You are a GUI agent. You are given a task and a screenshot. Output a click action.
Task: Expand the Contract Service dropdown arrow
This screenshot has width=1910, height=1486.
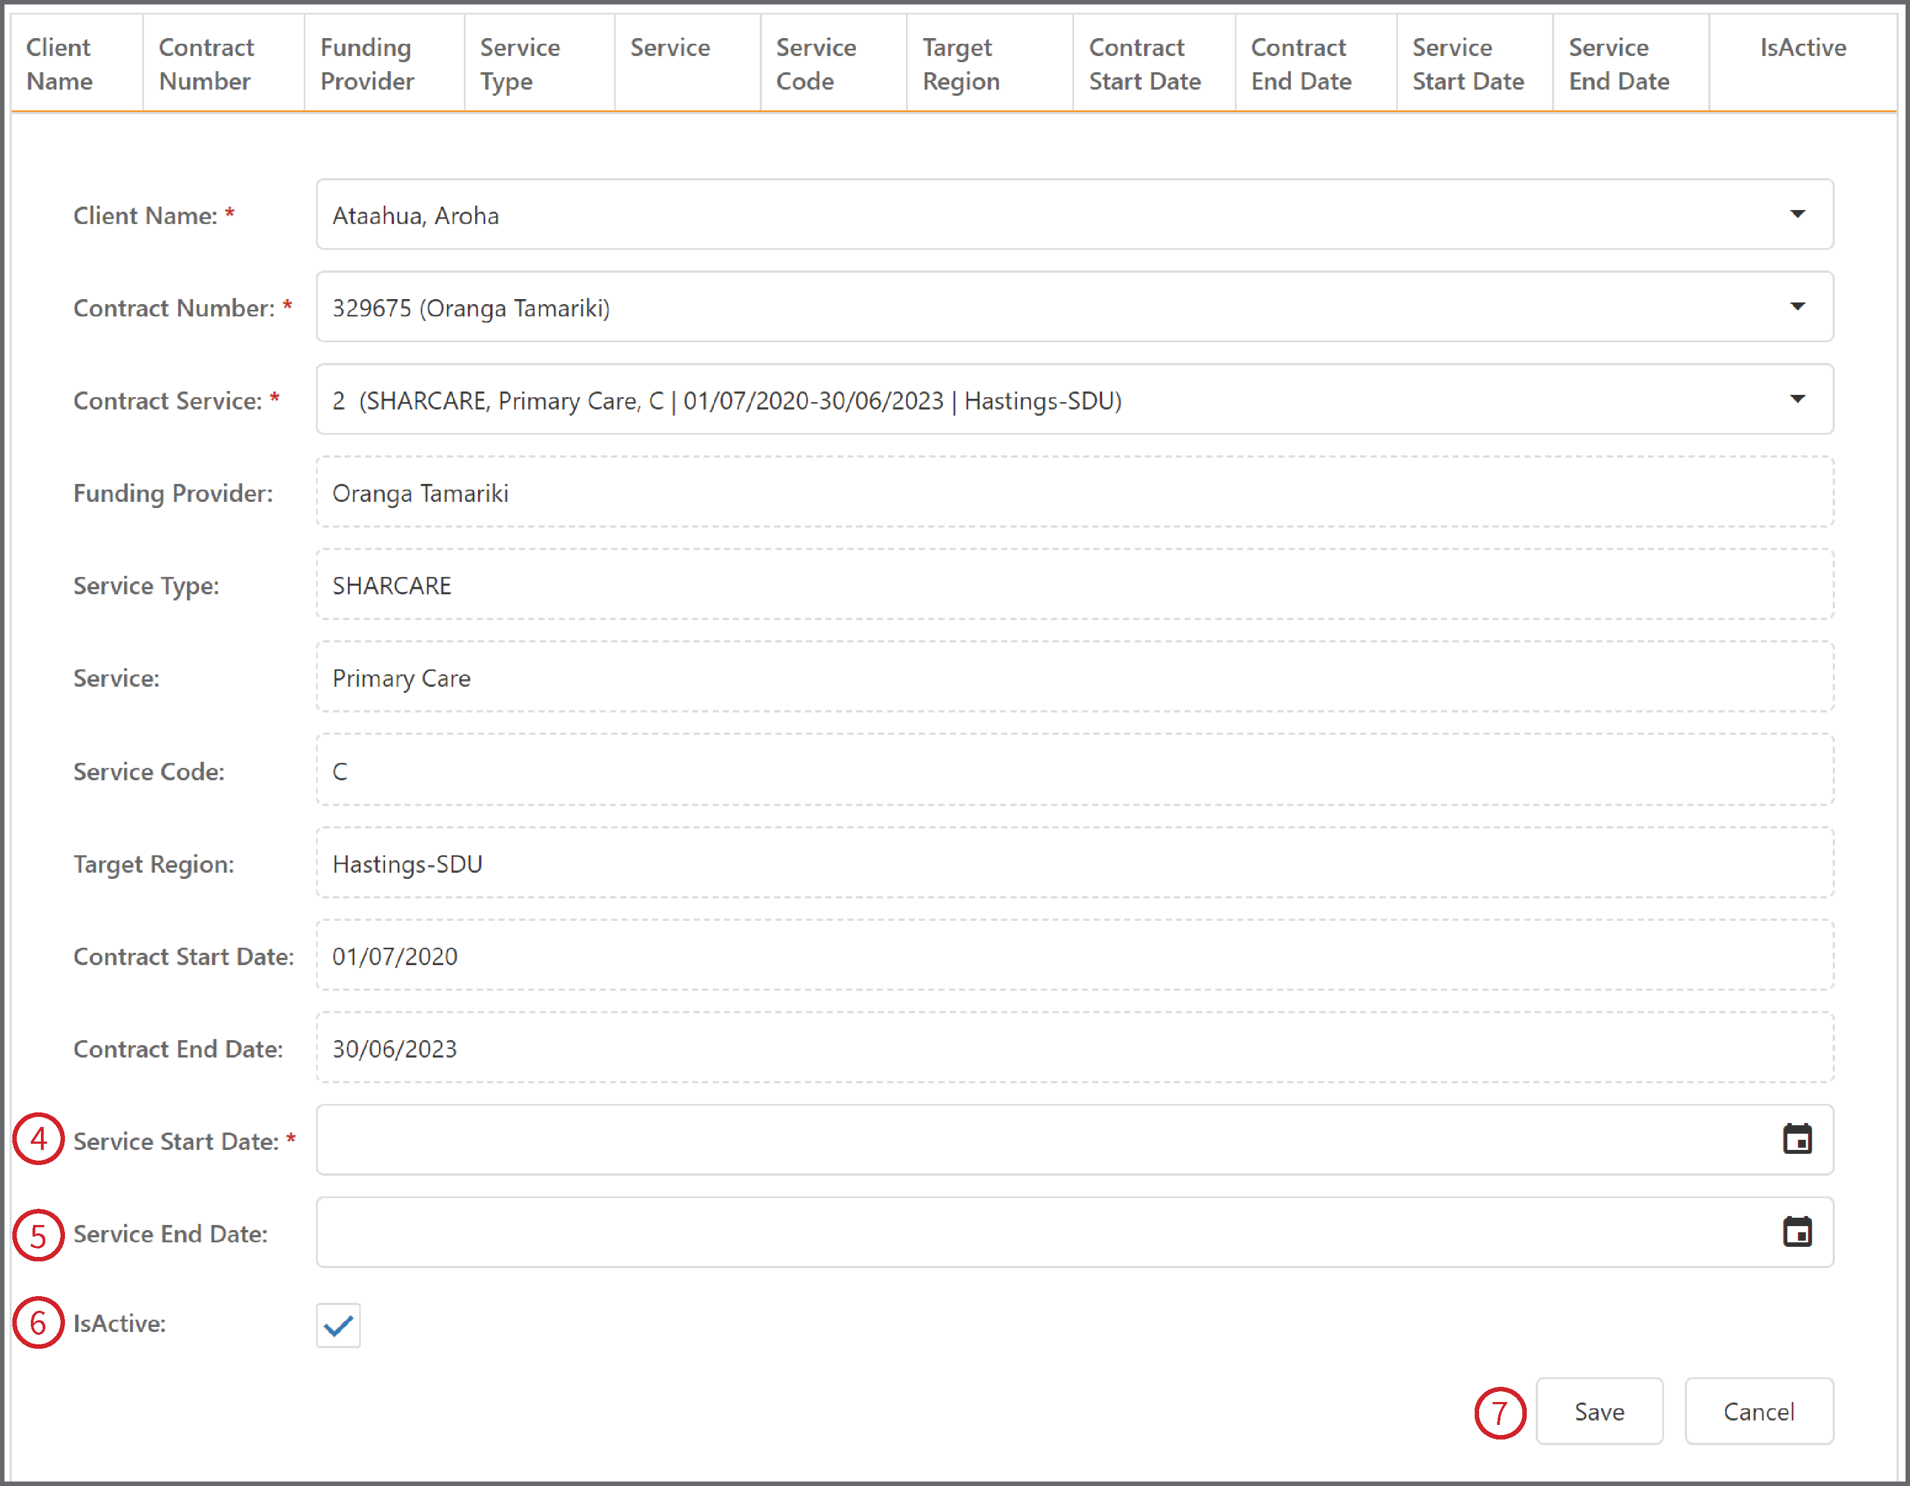tap(1797, 399)
